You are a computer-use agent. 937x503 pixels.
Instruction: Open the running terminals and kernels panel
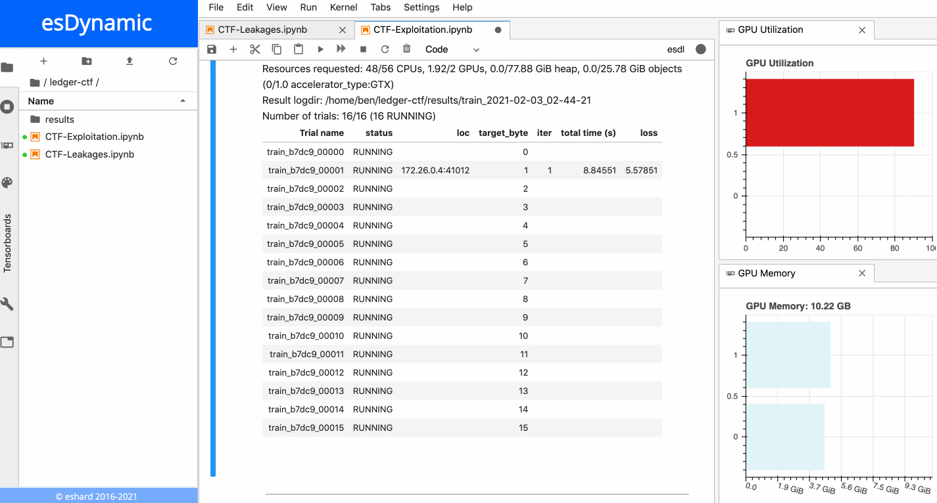coord(12,106)
